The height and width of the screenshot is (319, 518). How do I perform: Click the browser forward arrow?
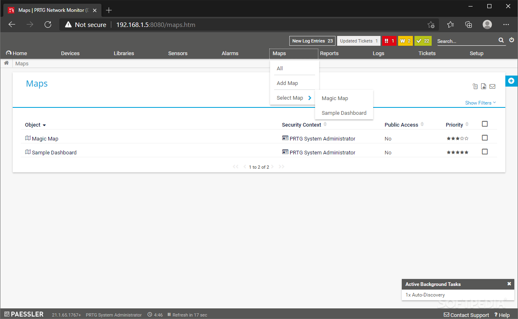(x=30, y=25)
